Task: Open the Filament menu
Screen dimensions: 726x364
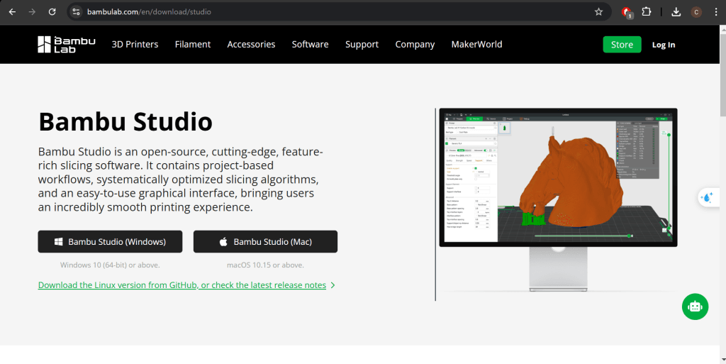Action: pyautogui.click(x=193, y=44)
